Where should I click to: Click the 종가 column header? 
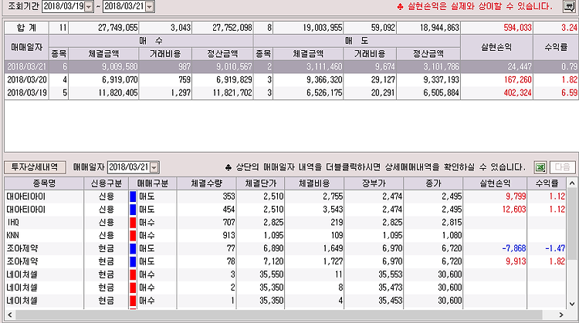click(433, 183)
